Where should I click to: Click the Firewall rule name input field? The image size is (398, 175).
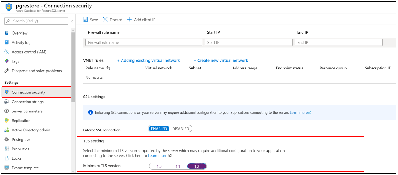pos(144,42)
